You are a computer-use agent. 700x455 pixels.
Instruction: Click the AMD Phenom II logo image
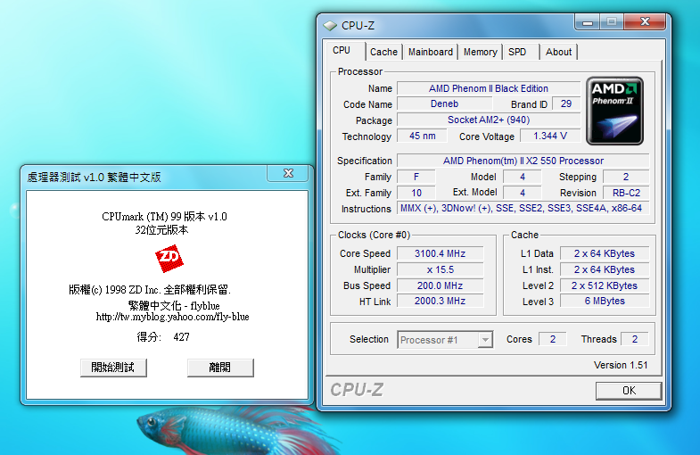pos(614,111)
